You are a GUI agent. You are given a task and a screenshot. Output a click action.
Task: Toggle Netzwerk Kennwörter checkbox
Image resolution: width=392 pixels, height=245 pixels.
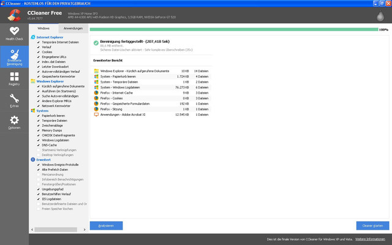click(39, 106)
